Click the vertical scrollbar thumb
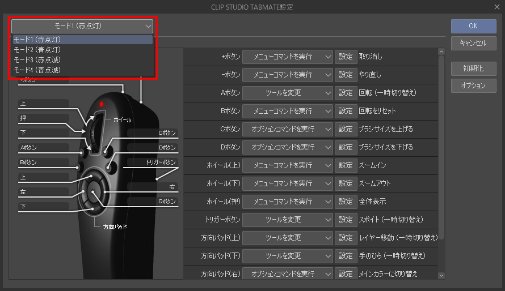Screen dimensions: 505x291 click(x=441, y=147)
